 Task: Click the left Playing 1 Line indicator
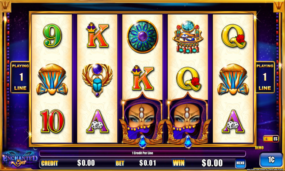coord(20,77)
